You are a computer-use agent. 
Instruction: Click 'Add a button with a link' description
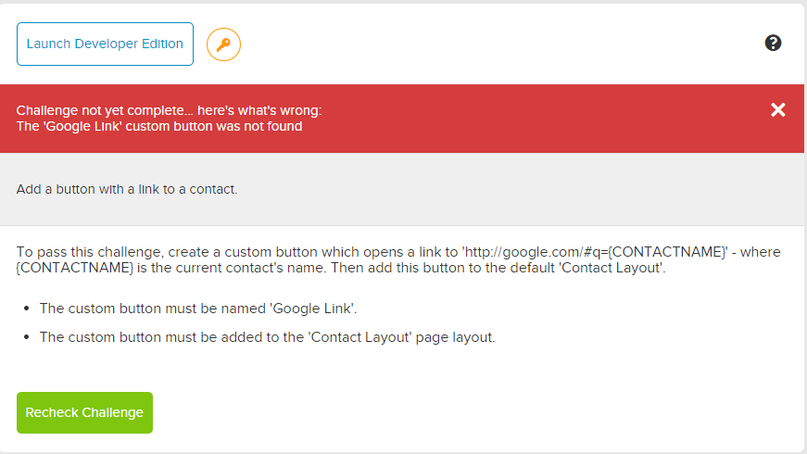(x=127, y=189)
